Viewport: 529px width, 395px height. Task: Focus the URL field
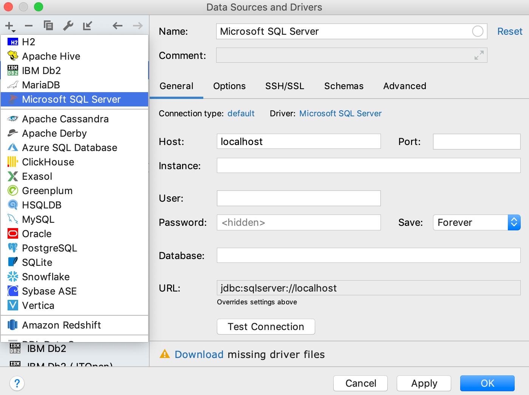coord(369,288)
